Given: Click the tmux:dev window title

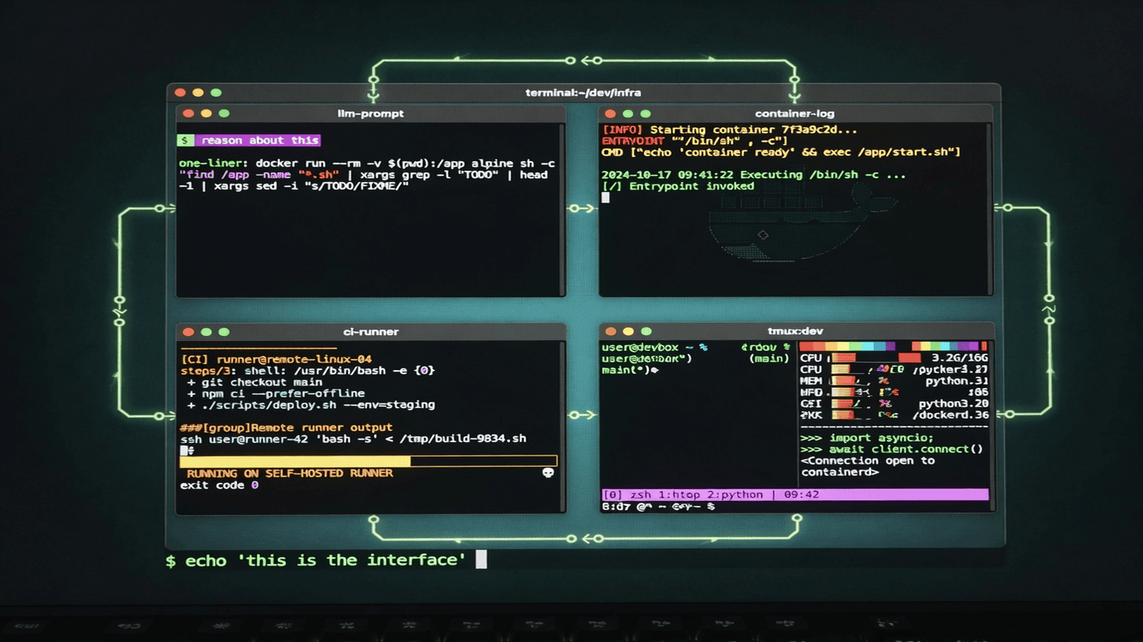Looking at the screenshot, I should [795, 331].
